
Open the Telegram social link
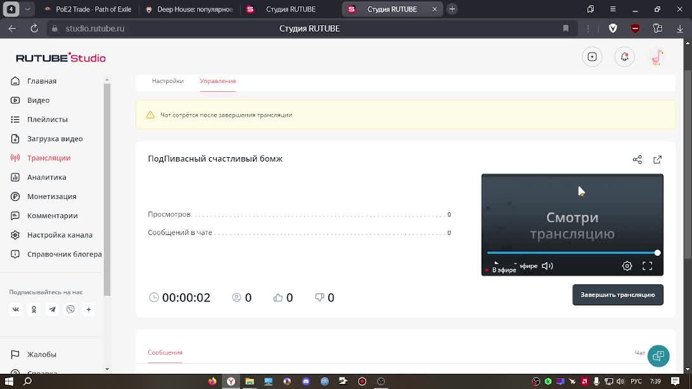tap(52, 310)
